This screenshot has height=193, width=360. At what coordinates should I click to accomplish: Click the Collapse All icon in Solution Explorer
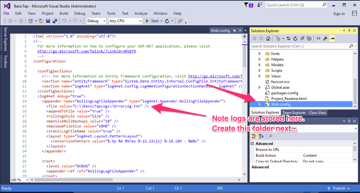click(302, 38)
